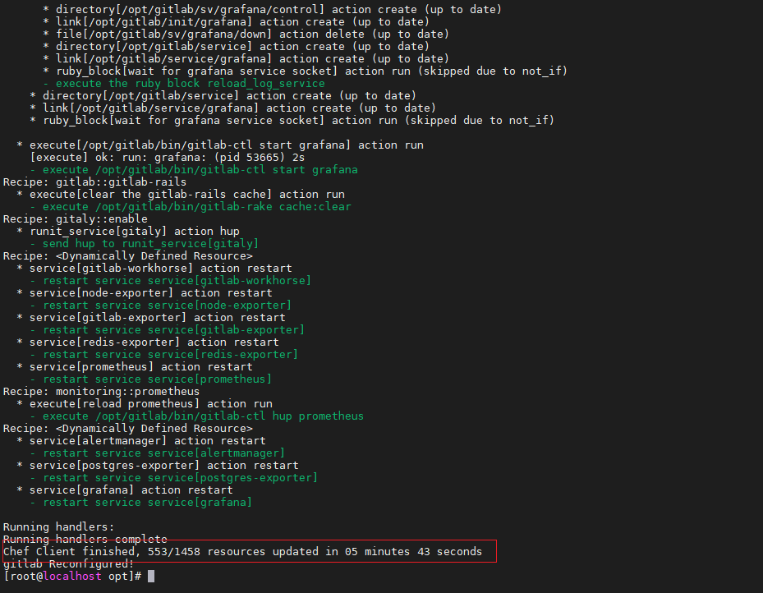
Task: Click 'restart service service[gitlab-workhorse]' line
Action: click(x=170, y=281)
